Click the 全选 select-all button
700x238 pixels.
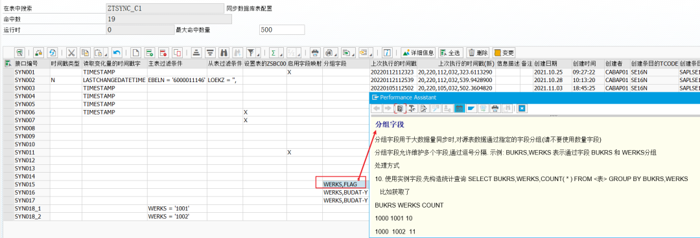point(451,52)
